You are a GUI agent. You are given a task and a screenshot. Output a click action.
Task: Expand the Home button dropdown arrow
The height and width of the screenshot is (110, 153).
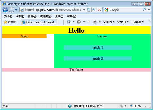(74, 22)
